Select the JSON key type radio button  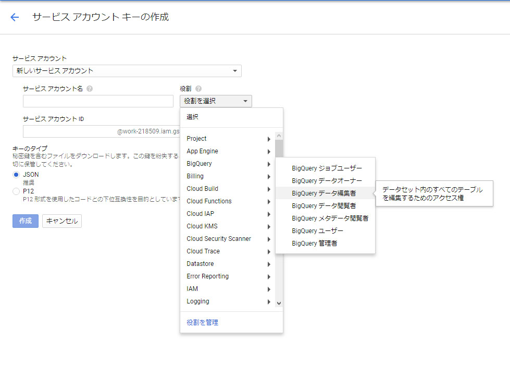(x=16, y=175)
